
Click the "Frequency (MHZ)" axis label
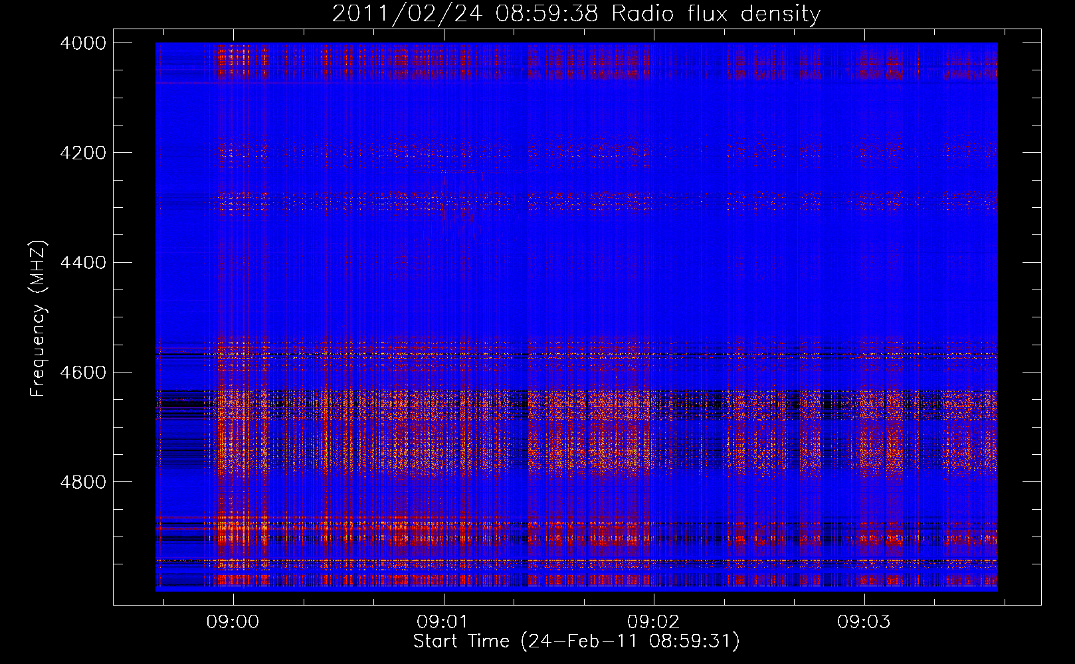click(39, 319)
